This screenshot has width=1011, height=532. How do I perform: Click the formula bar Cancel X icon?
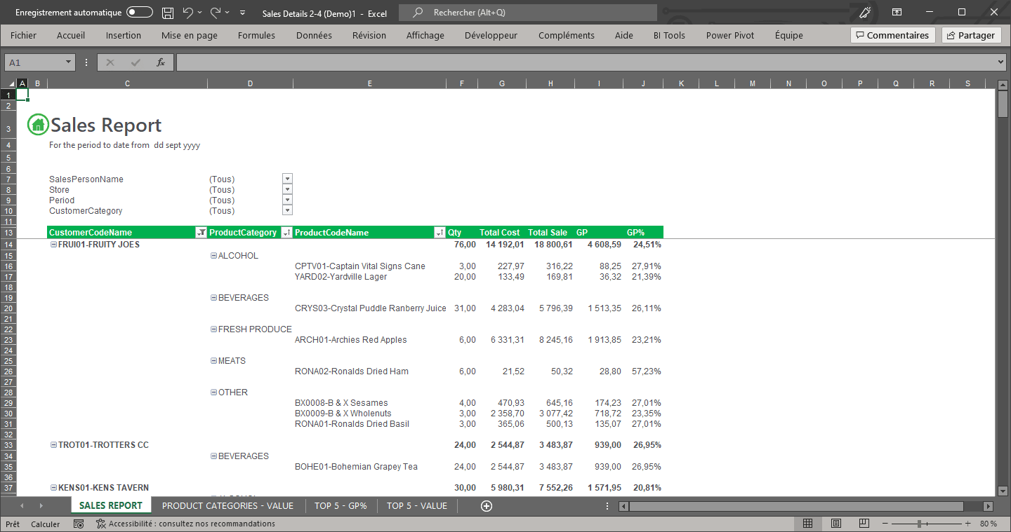click(110, 62)
